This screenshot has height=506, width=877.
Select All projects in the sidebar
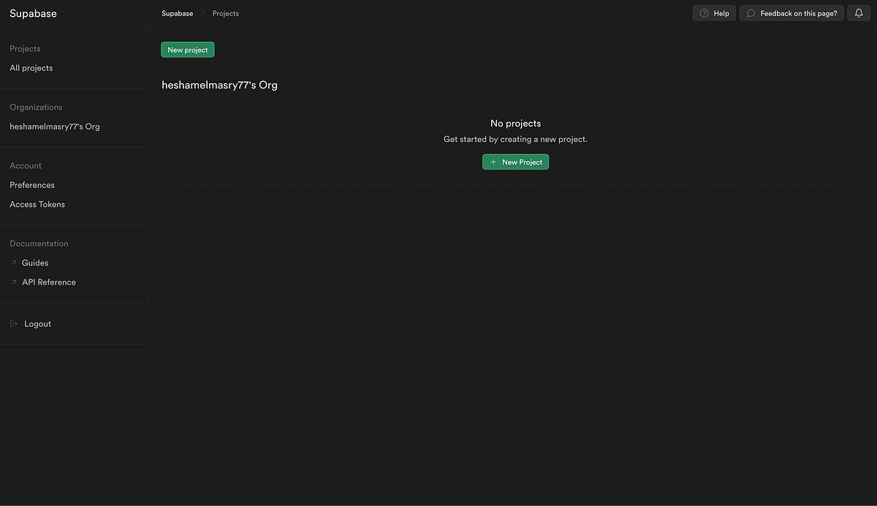pos(31,67)
